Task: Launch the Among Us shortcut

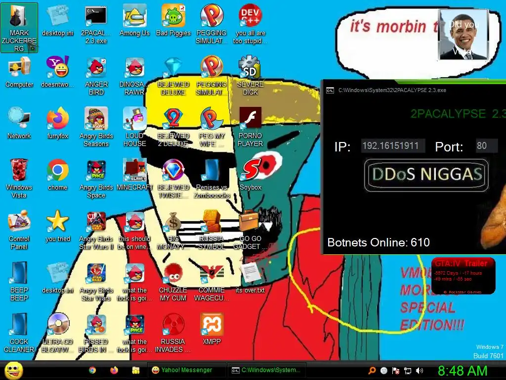Action: click(x=134, y=21)
